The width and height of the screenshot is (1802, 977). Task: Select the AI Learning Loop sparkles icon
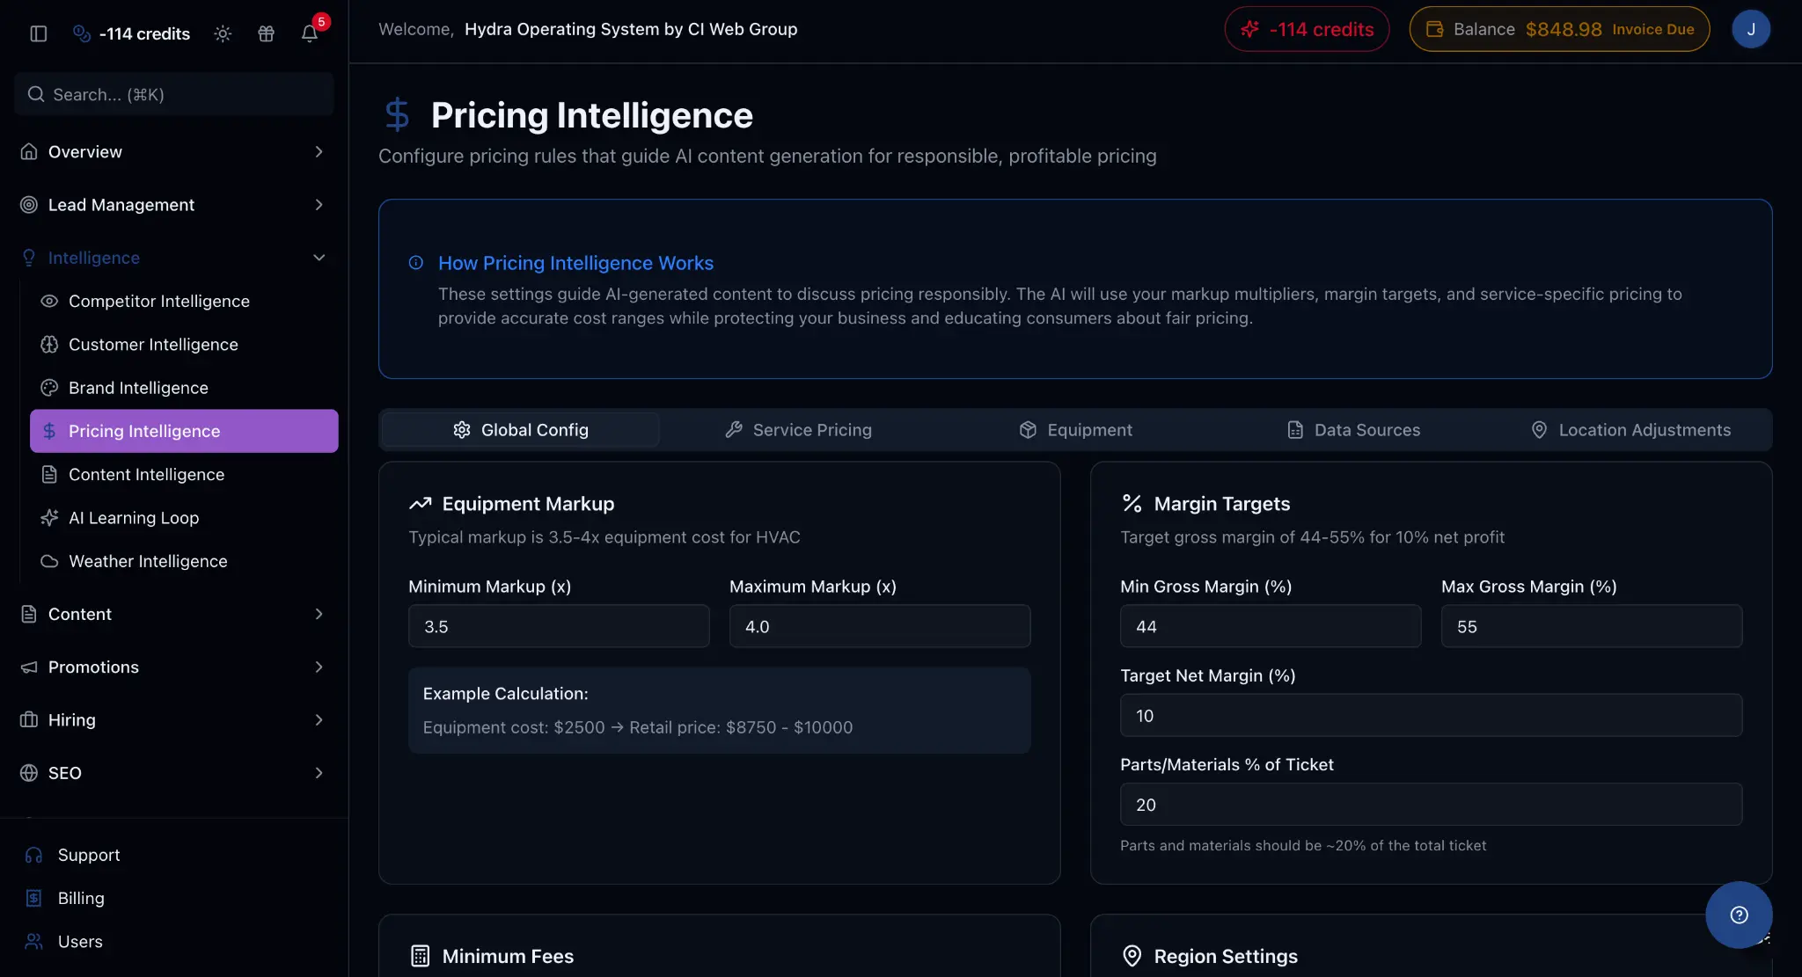click(x=50, y=518)
